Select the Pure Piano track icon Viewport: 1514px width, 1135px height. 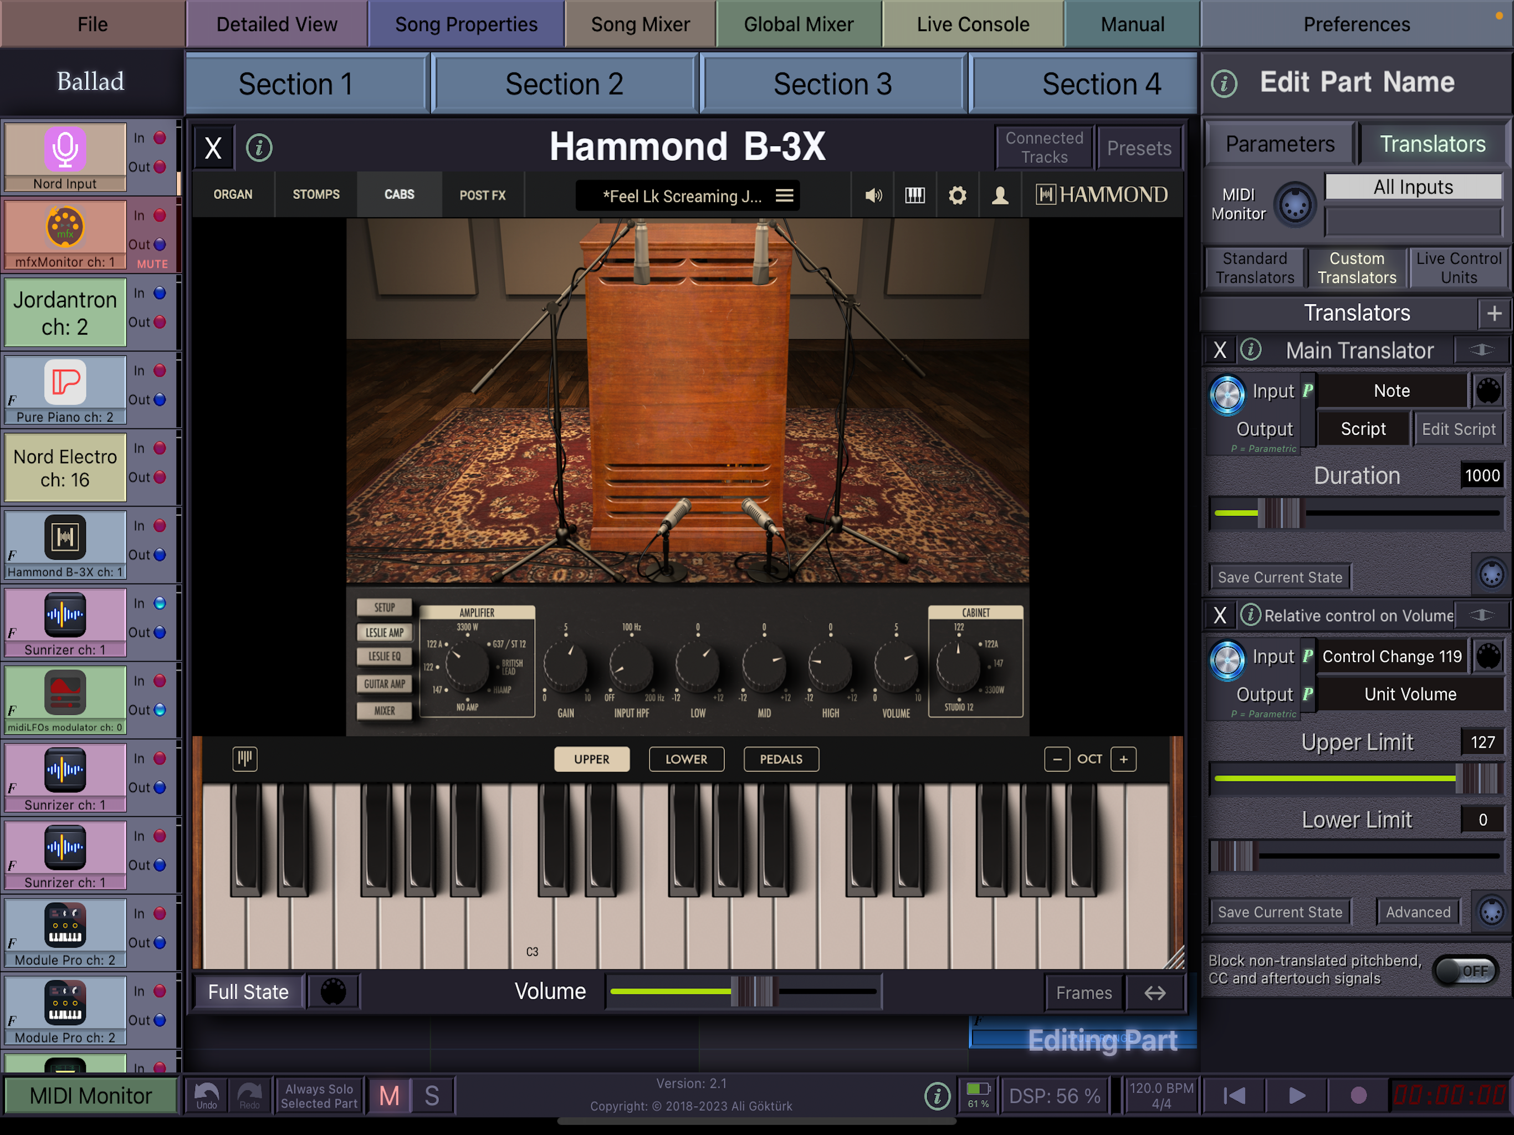(x=65, y=382)
